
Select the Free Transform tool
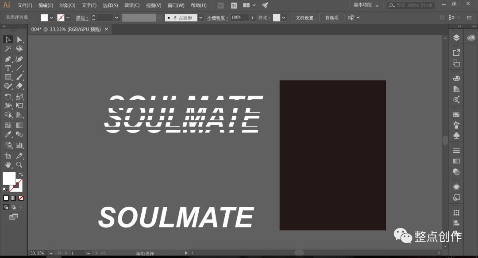coord(19,106)
